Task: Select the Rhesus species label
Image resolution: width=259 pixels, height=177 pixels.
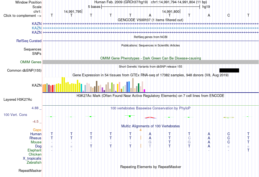Action: point(35,138)
